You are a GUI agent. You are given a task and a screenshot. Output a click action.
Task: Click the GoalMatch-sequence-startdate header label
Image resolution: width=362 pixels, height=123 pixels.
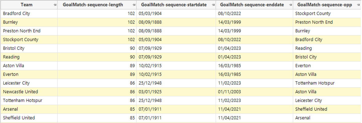(174, 5)
